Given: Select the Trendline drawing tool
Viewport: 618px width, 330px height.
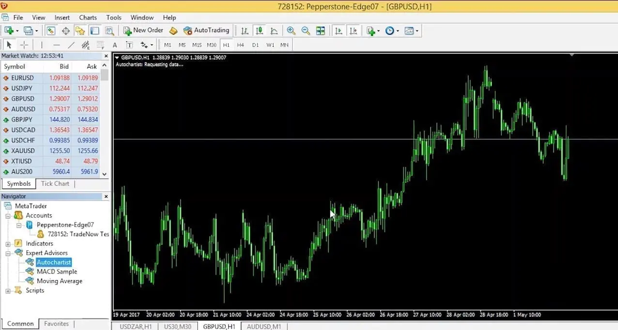Looking at the screenshot, I should click(x=71, y=45).
